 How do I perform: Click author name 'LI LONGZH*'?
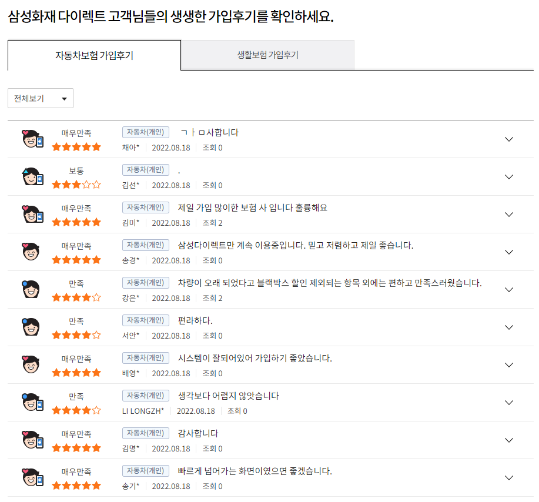[143, 411]
